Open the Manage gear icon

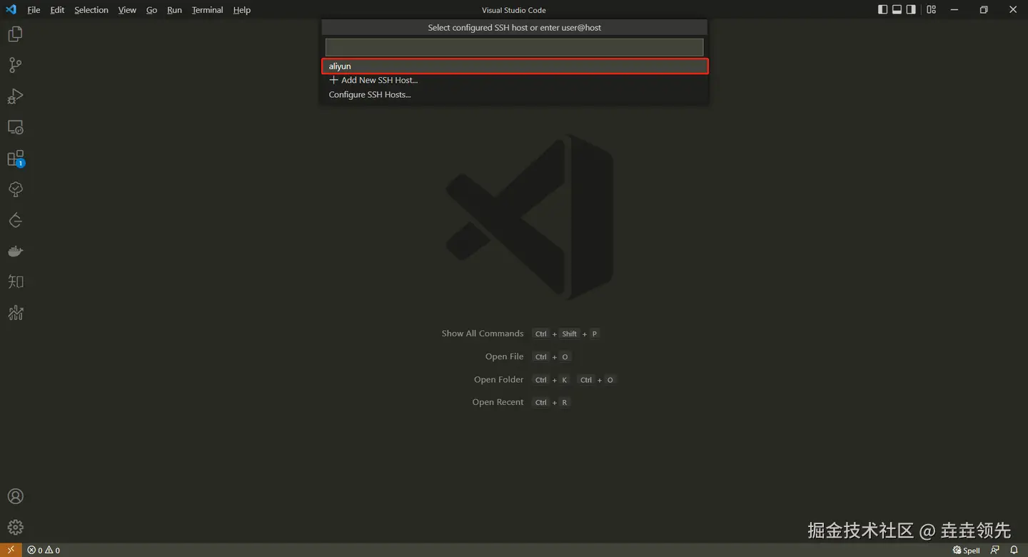(15, 528)
